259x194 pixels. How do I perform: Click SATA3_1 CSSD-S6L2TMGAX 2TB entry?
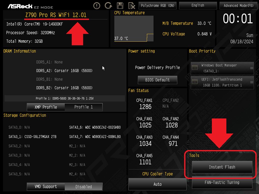click(x=32, y=137)
